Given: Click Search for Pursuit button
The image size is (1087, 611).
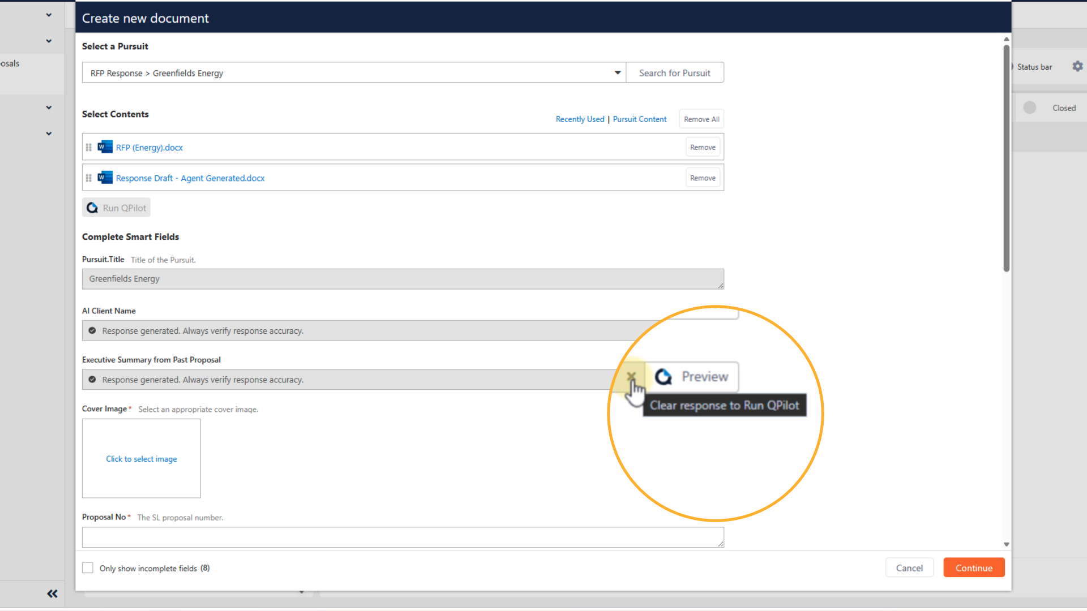Looking at the screenshot, I should point(675,72).
